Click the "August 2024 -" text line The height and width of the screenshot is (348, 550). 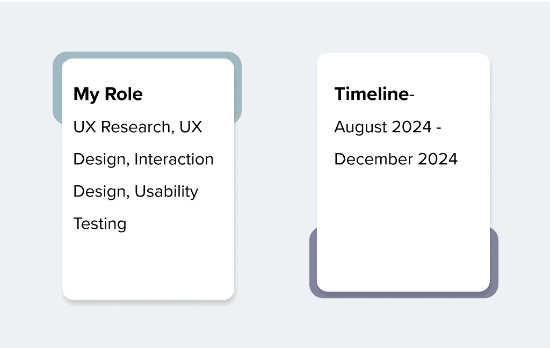click(x=388, y=127)
